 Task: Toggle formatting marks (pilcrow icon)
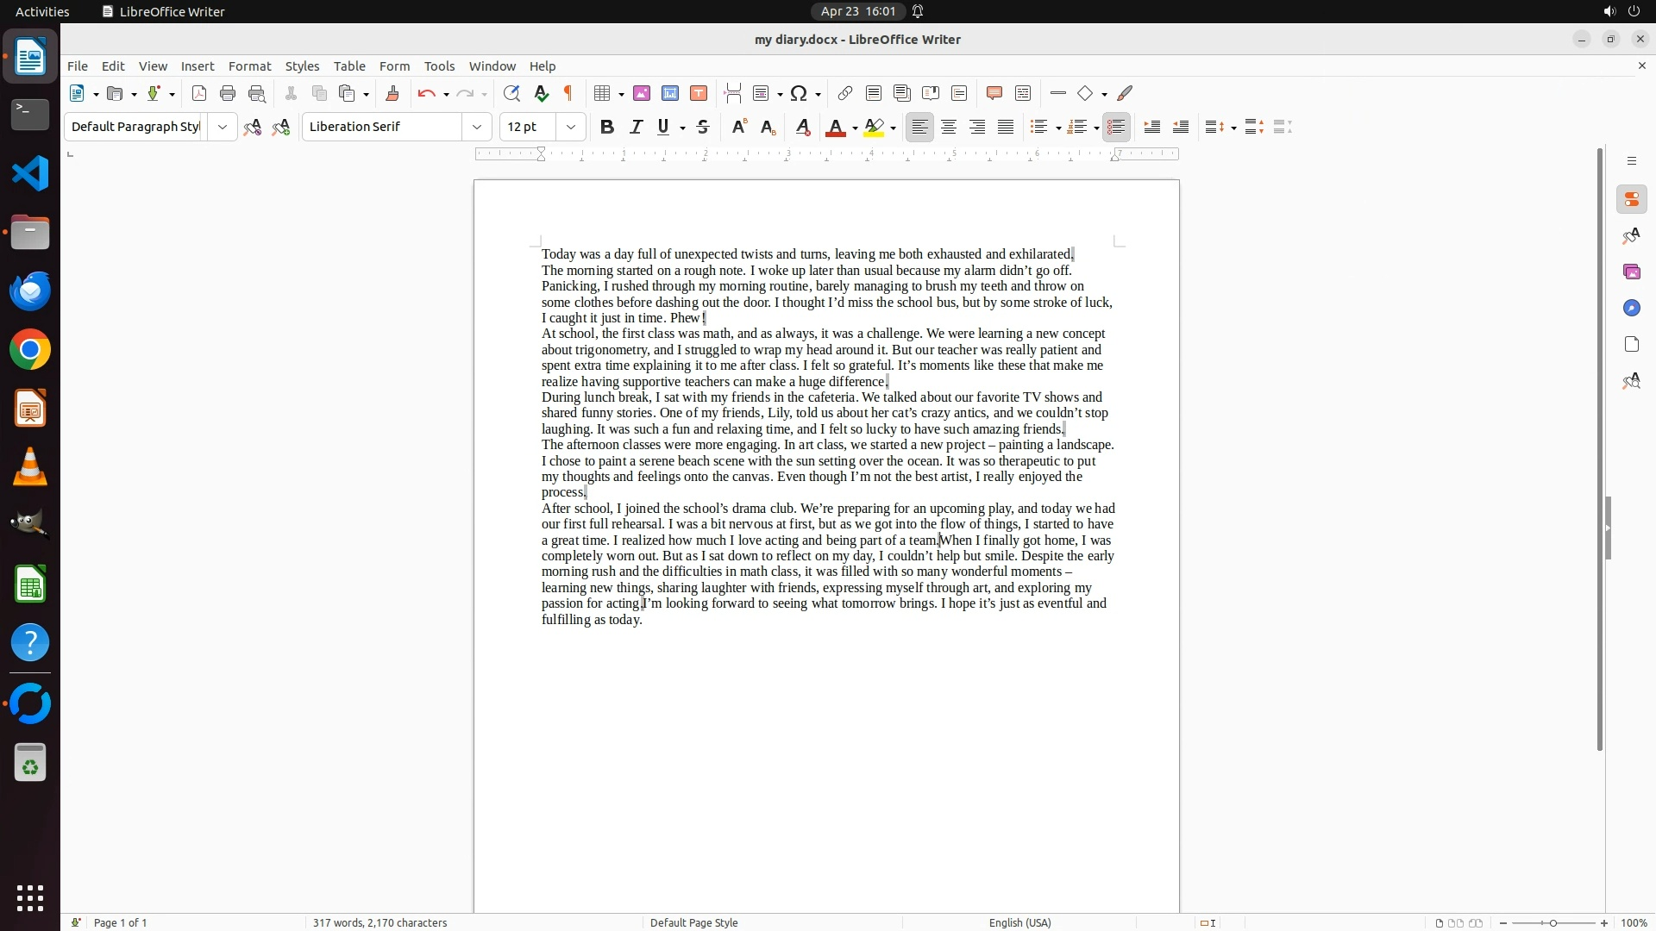tap(568, 93)
